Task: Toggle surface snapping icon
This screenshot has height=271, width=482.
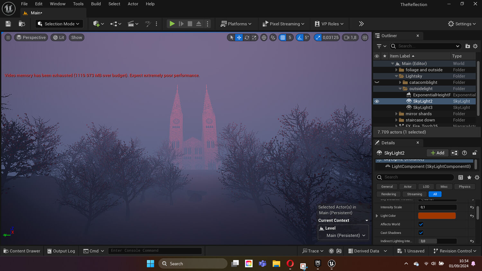Action: click(x=273, y=38)
